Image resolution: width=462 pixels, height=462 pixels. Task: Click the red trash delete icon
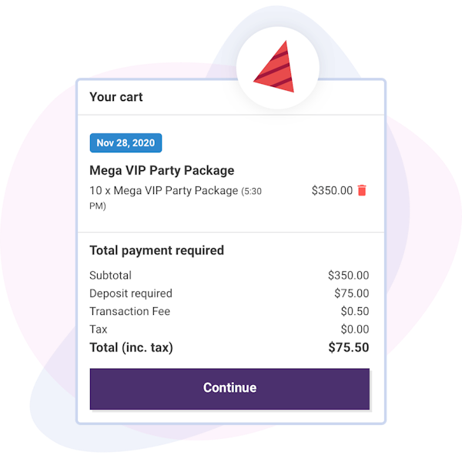coord(362,190)
